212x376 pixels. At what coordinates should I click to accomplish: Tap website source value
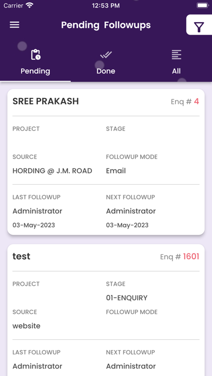point(27,326)
